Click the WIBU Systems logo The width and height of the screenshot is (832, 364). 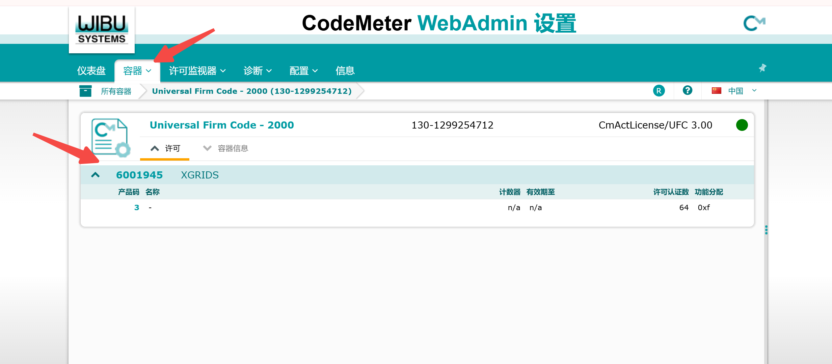(102, 30)
